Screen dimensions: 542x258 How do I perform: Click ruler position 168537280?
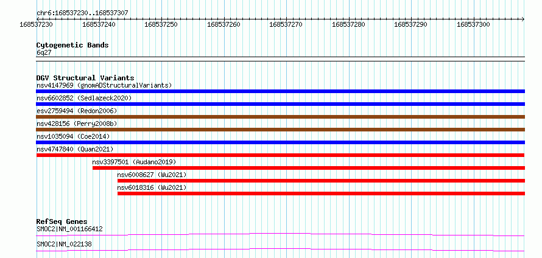(x=348, y=24)
